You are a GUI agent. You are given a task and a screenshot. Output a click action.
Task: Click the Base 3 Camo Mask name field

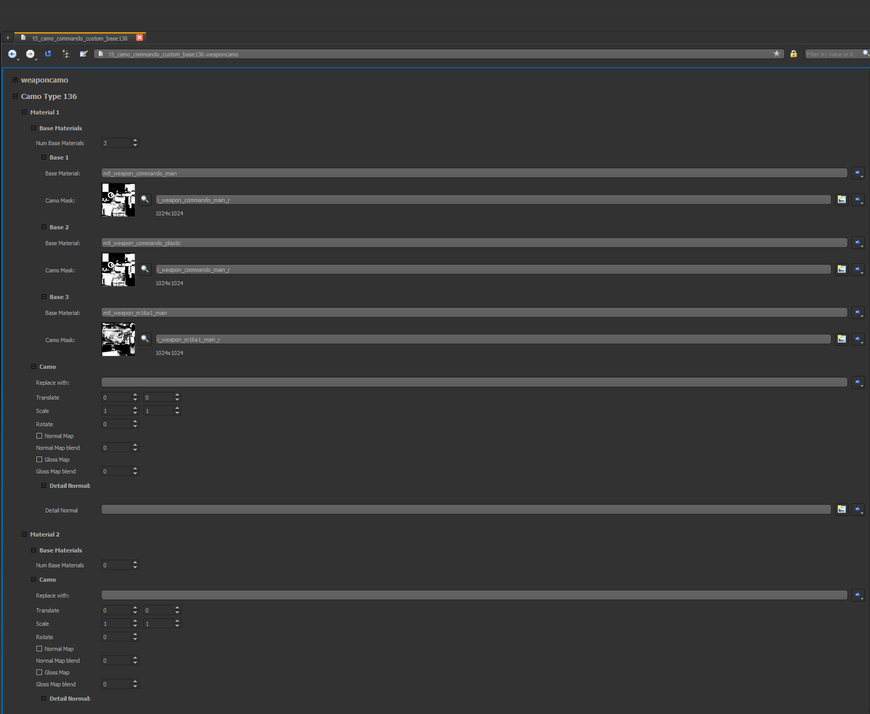tap(493, 339)
